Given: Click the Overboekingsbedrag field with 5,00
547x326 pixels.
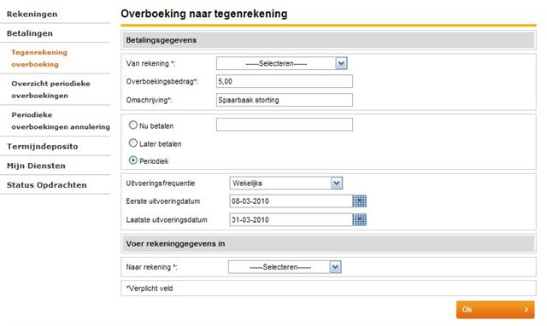Looking at the screenshot, I should [285, 81].
